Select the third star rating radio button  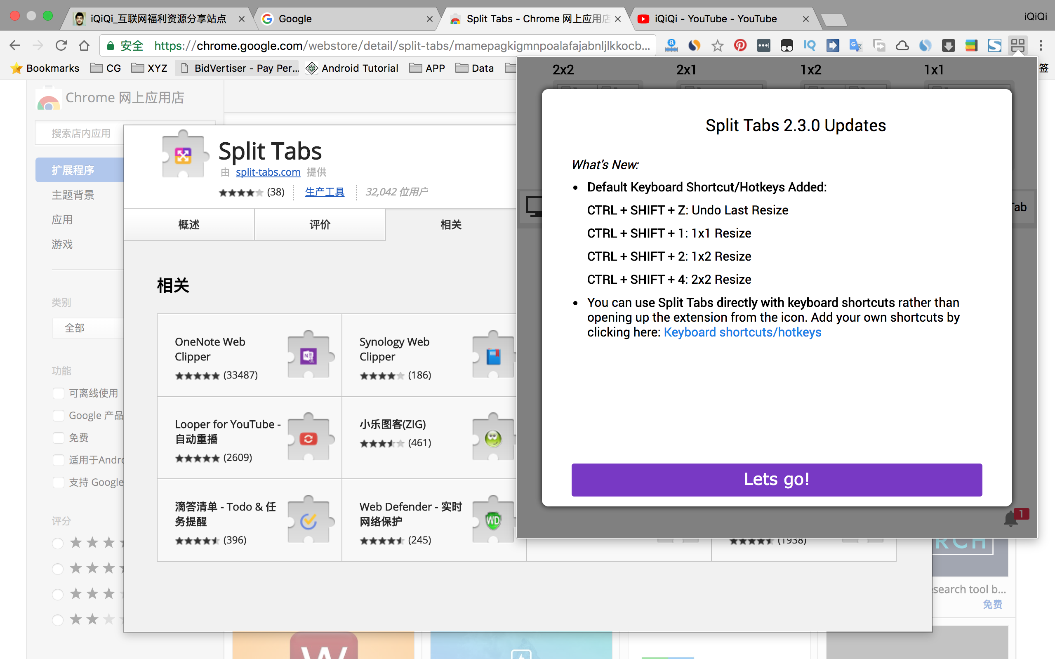[57, 594]
